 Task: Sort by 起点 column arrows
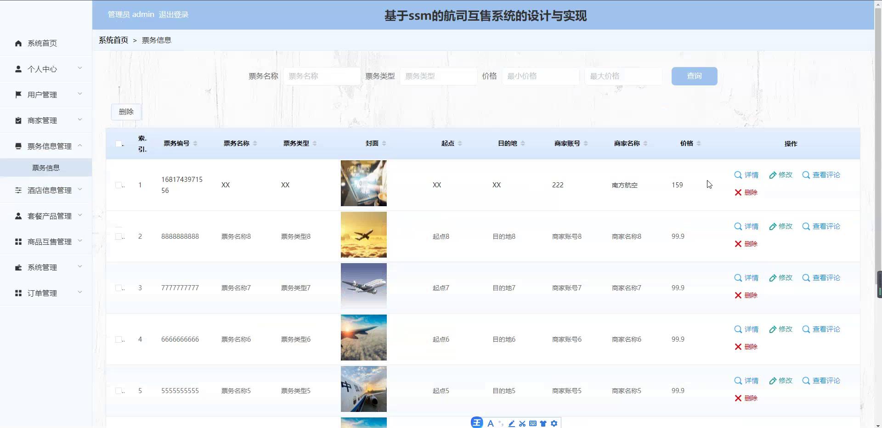(x=460, y=143)
